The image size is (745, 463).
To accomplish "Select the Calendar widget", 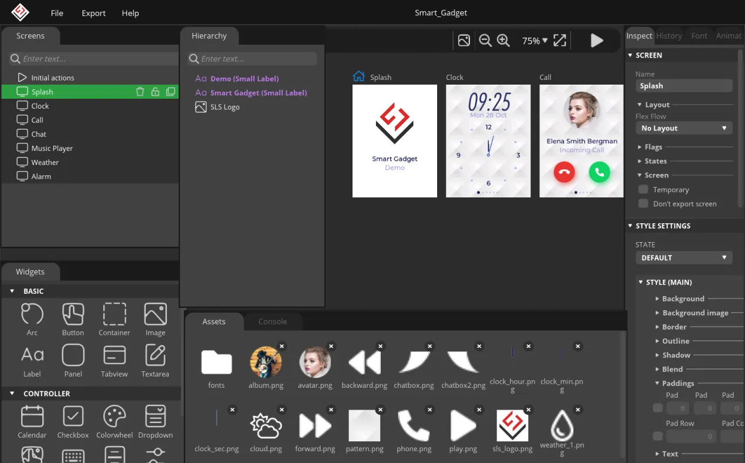I will [x=32, y=422].
